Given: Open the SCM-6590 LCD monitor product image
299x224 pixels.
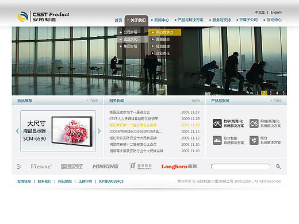Looking at the screenshot, I should pyautogui.click(x=72, y=132).
